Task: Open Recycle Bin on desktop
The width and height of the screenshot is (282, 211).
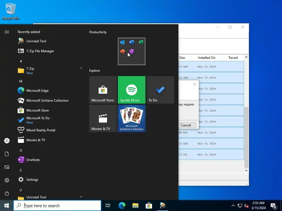Action: pyautogui.click(x=11, y=11)
